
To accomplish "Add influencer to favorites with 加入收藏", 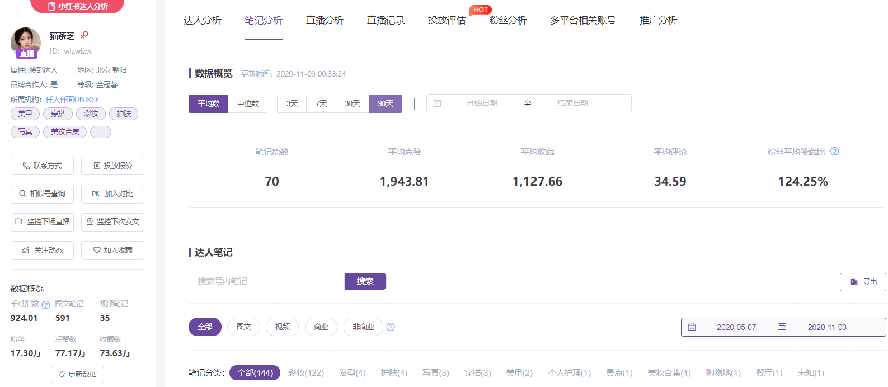I will (112, 251).
